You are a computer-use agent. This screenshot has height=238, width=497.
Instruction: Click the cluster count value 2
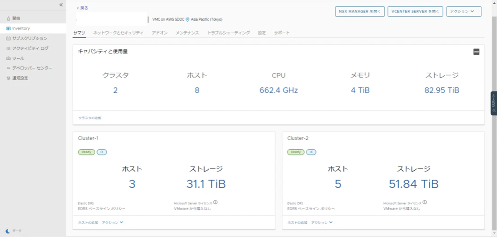pyautogui.click(x=115, y=90)
